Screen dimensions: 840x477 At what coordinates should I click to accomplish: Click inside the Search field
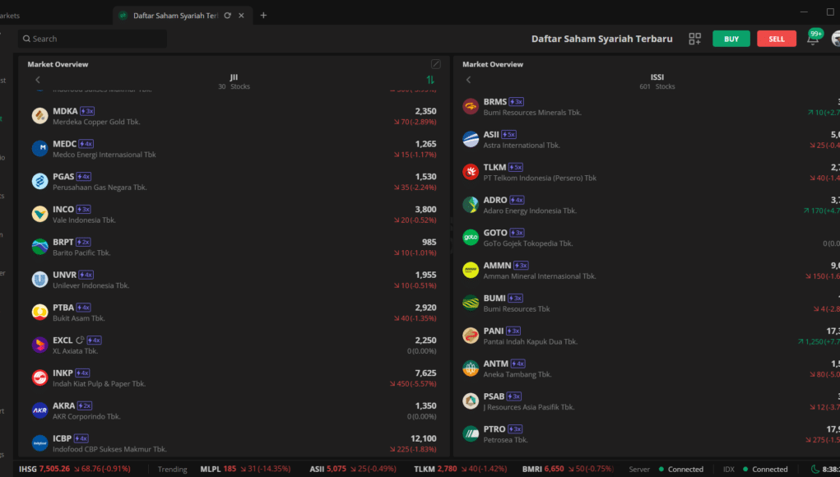(90, 38)
